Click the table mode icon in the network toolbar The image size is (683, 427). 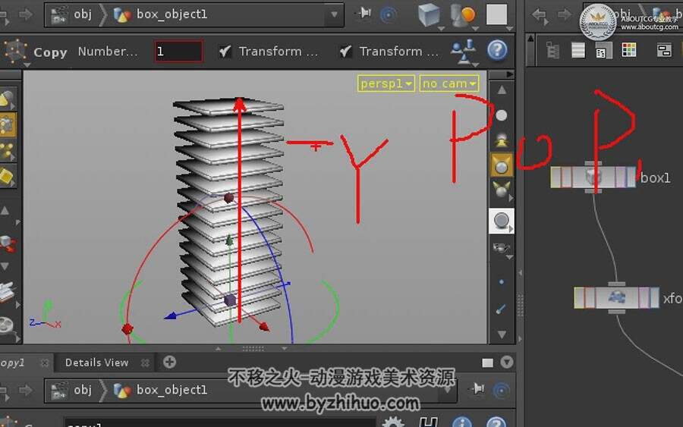pyautogui.click(x=603, y=50)
